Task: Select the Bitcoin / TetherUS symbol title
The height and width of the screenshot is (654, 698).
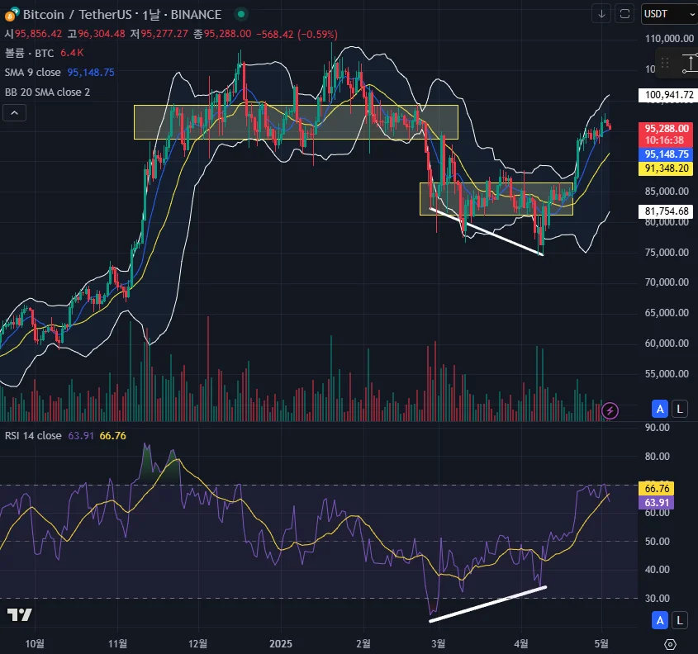Action: (x=78, y=15)
